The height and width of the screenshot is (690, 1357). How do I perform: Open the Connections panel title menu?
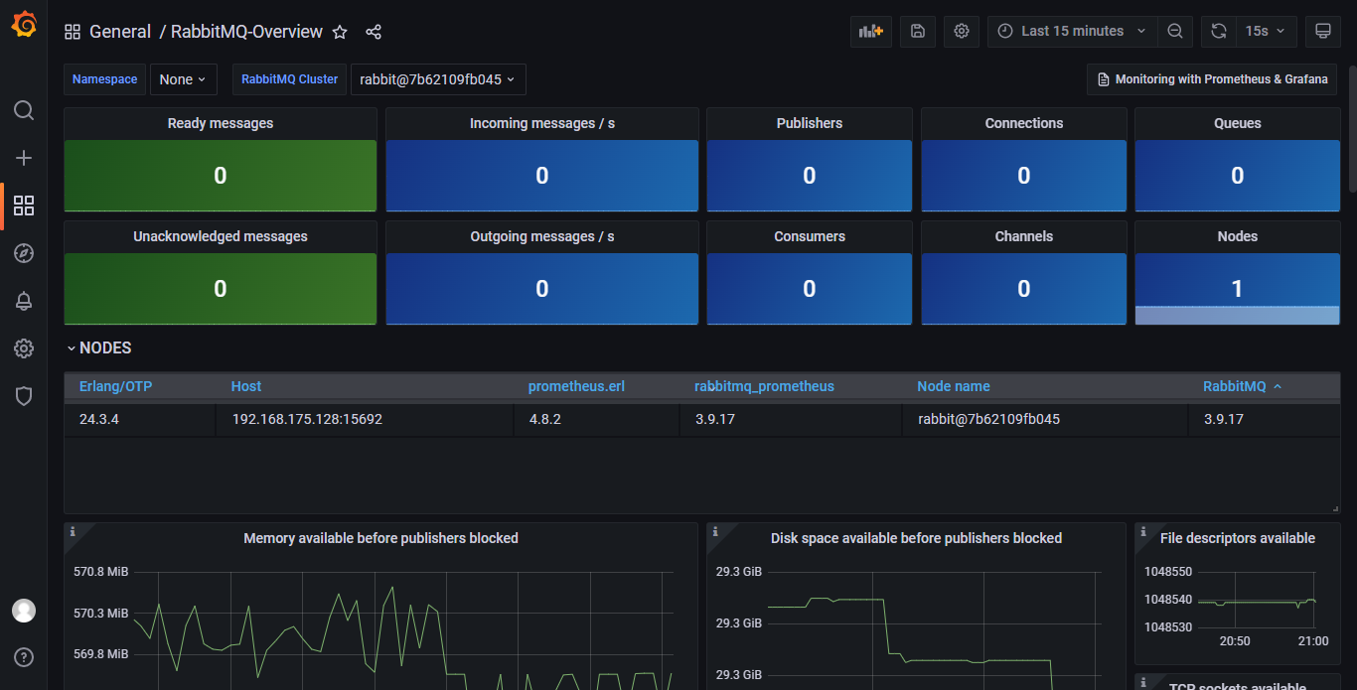[1024, 123]
